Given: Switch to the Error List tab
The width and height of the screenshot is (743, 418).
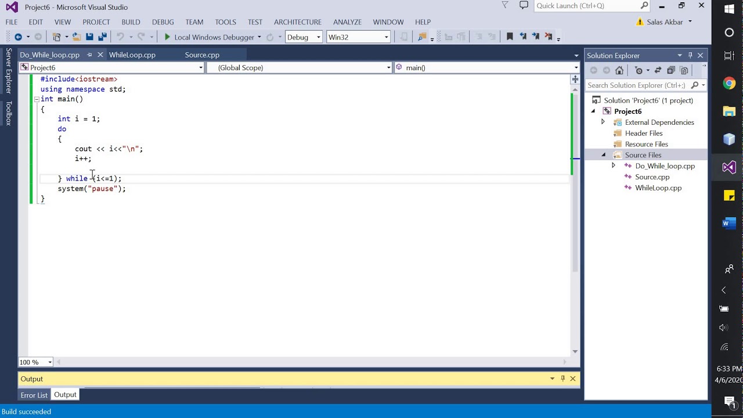Looking at the screenshot, I should pyautogui.click(x=34, y=395).
